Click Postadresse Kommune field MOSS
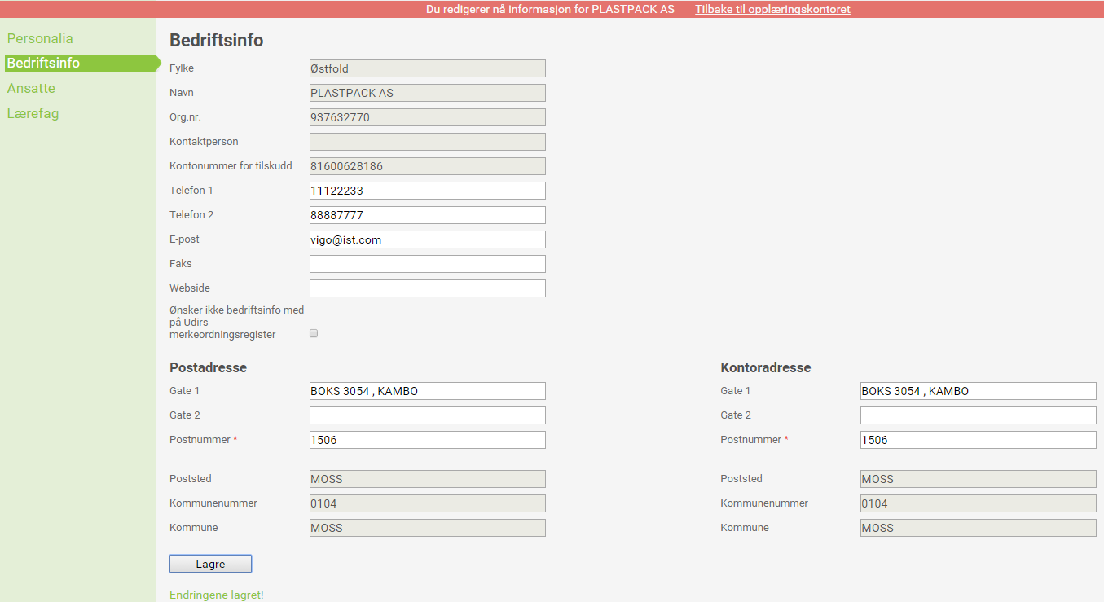 (x=428, y=528)
